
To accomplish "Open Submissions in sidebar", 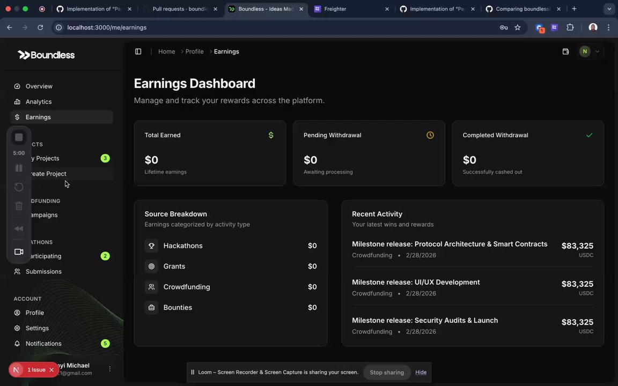I will click(62, 271).
